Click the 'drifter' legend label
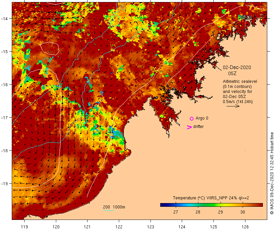The width and height of the screenshot is (276, 229). [198, 127]
